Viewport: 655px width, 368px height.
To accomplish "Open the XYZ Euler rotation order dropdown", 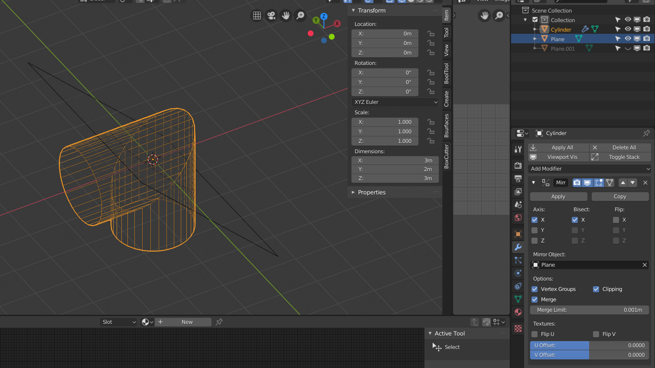I will [394, 102].
